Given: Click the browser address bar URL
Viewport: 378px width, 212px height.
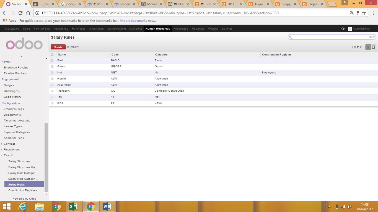Looking at the screenshot, I should pyautogui.click(x=160, y=13).
